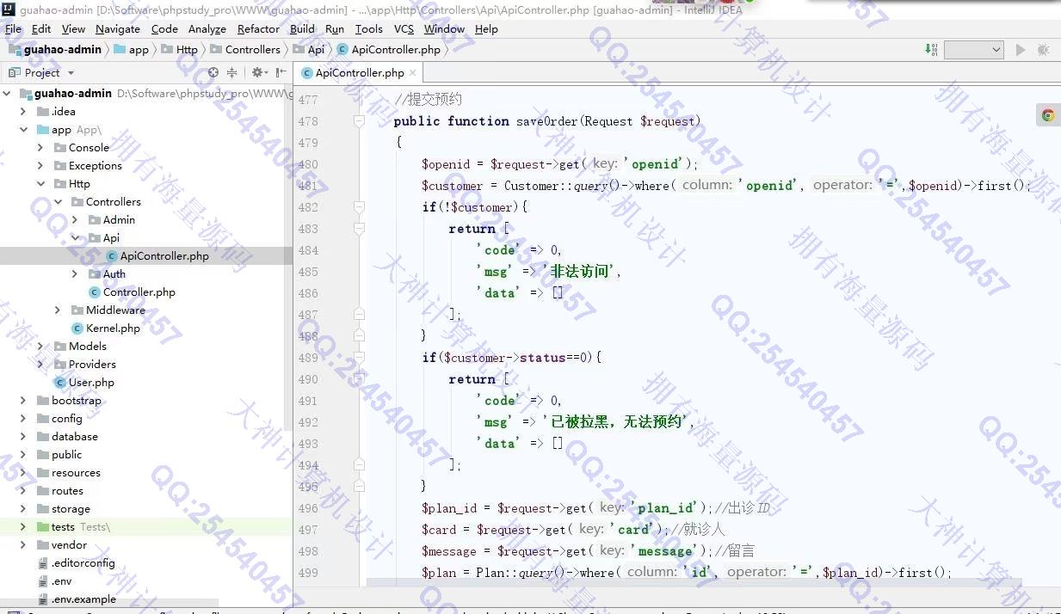Click Api in the breadcrumb bar
Screen dimensions: 1061x614
coord(308,50)
